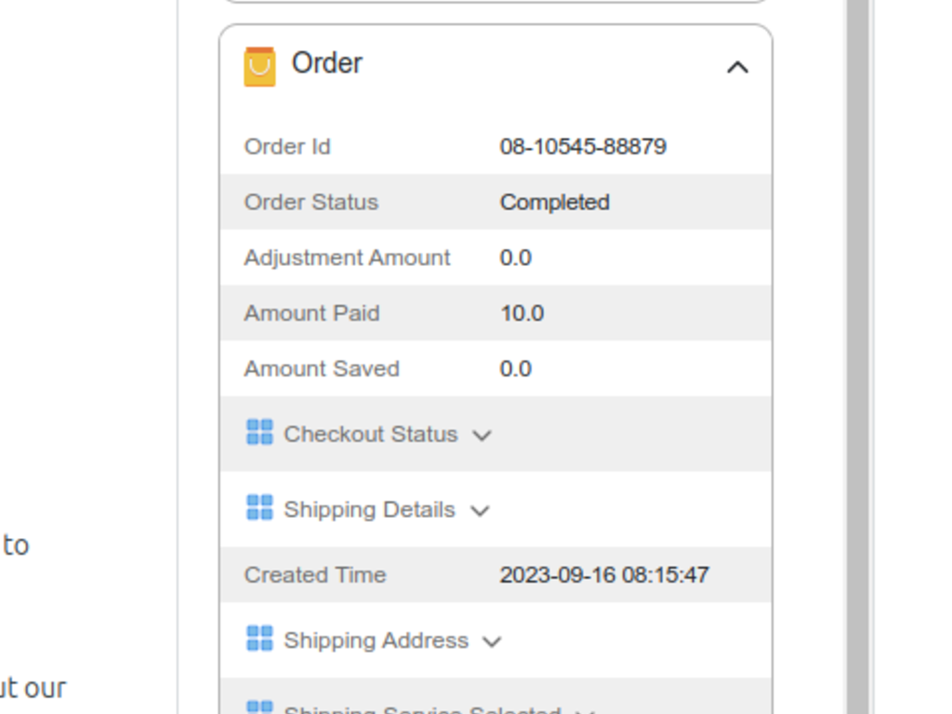Click the grid icon beside Shipping Details

coord(259,508)
